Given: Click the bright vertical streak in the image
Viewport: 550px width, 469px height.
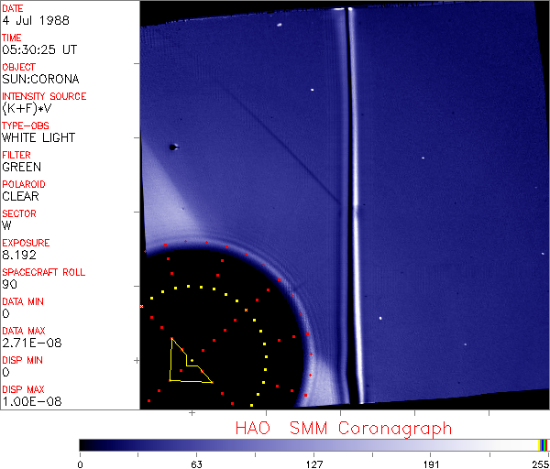Looking at the screenshot, I should 349,202.
